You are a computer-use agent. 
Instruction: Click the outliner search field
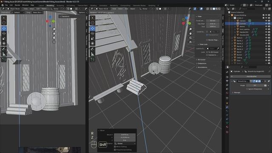(247, 8)
